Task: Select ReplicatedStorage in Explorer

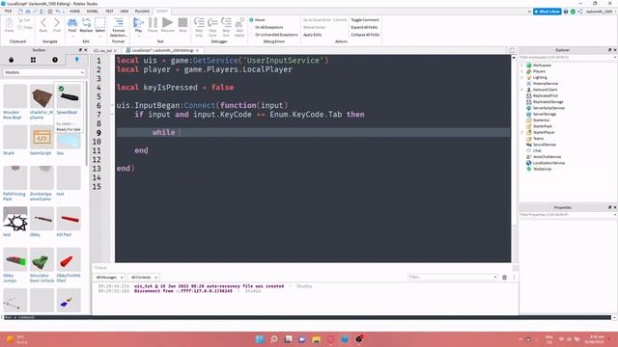Action: point(548,102)
